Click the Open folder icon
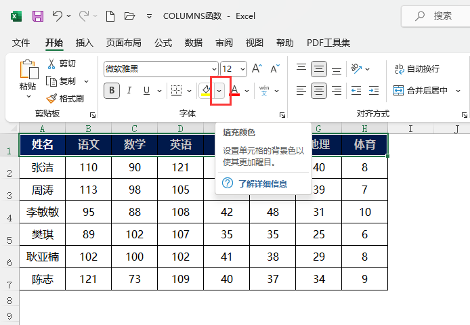 (x=129, y=16)
